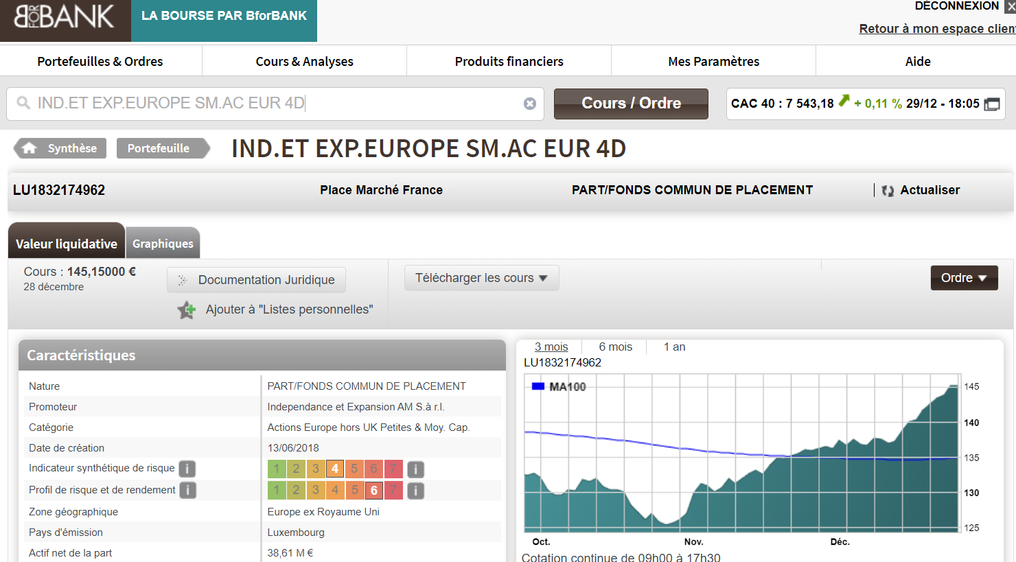
Task: Click the blue MA100 legend marker
Action: [538, 386]
